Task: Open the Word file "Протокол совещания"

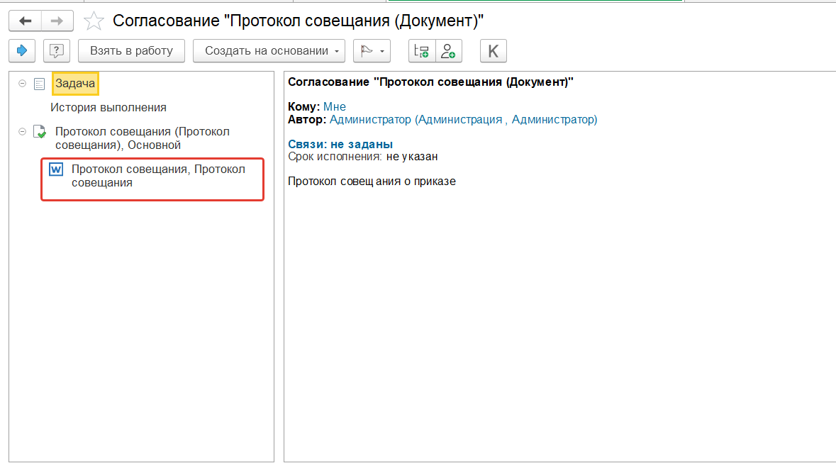Action: [157, 176]
